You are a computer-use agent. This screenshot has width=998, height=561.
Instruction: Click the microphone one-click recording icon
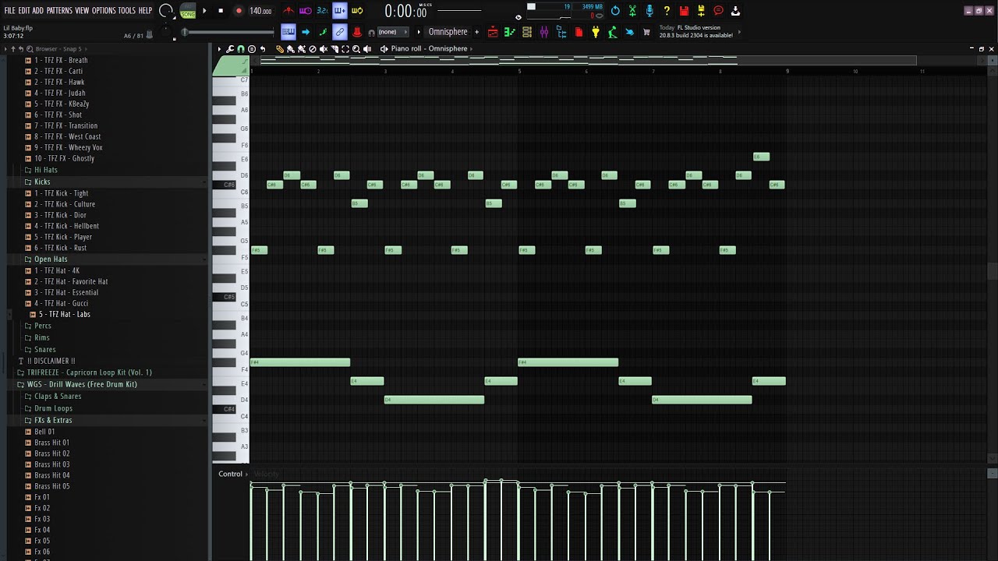pos(649,11)
